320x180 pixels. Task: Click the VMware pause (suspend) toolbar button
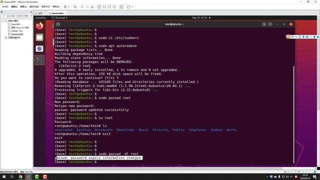65,6
